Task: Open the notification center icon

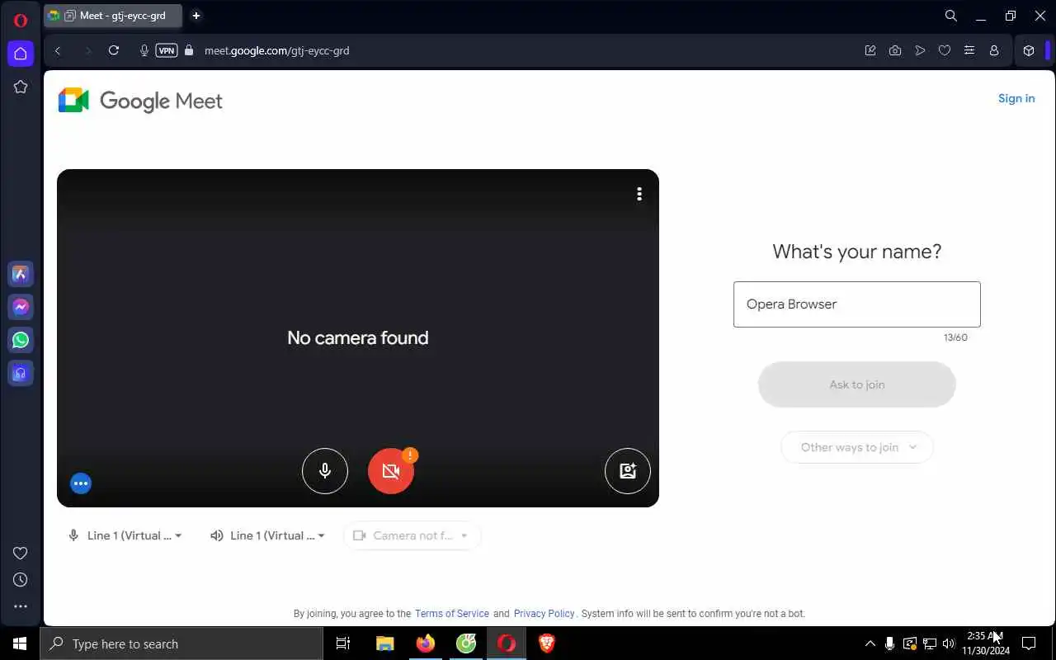Action: (1029, 643)
